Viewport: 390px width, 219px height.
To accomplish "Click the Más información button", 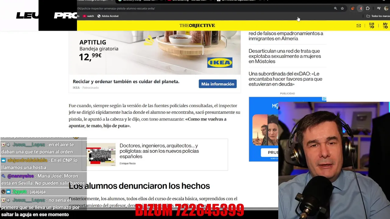I will pos(218,84).
